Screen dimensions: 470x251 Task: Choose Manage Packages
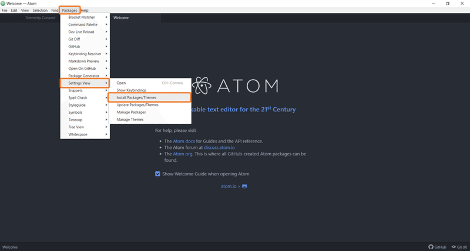[x=150, y=112]
